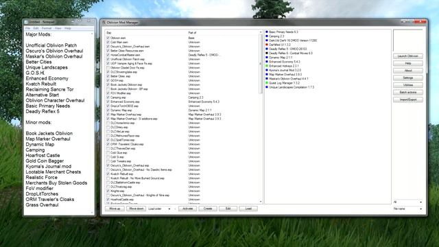
Task: Click the Notepad window title bar icon
Action: [x=26, y=22]
